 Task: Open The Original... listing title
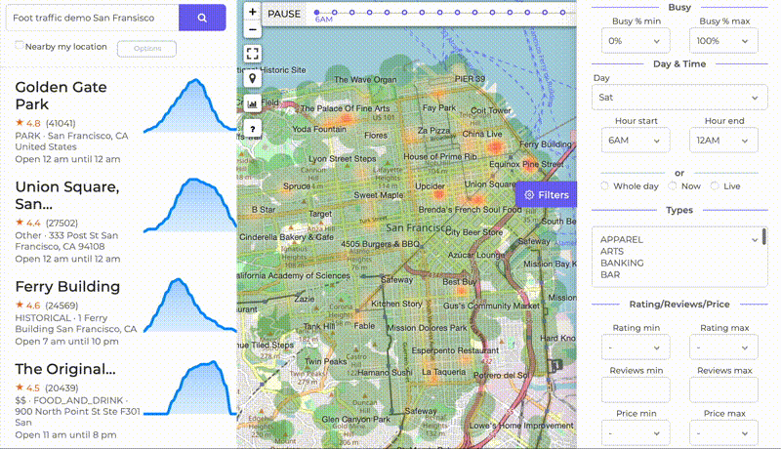[65, 369]
